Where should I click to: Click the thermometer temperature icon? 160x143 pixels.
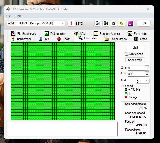tap(71, 23)
